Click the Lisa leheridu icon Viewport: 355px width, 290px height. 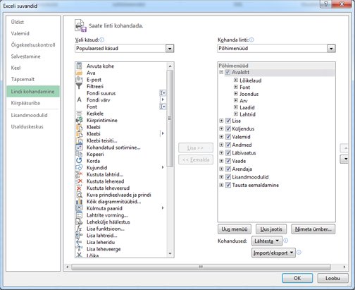[79, 242]
